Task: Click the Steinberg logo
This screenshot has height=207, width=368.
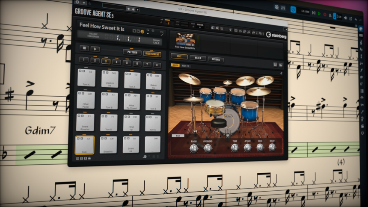Action: click(276, 35)
